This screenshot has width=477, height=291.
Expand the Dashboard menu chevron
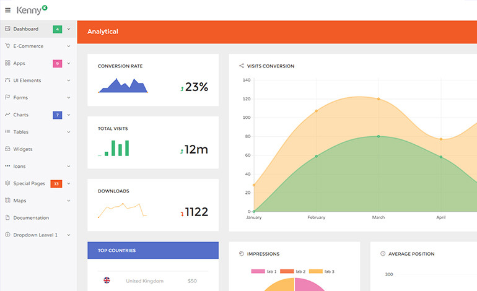tap(69, 29)
